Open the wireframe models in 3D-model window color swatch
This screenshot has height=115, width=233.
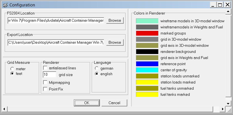point(147,21)
